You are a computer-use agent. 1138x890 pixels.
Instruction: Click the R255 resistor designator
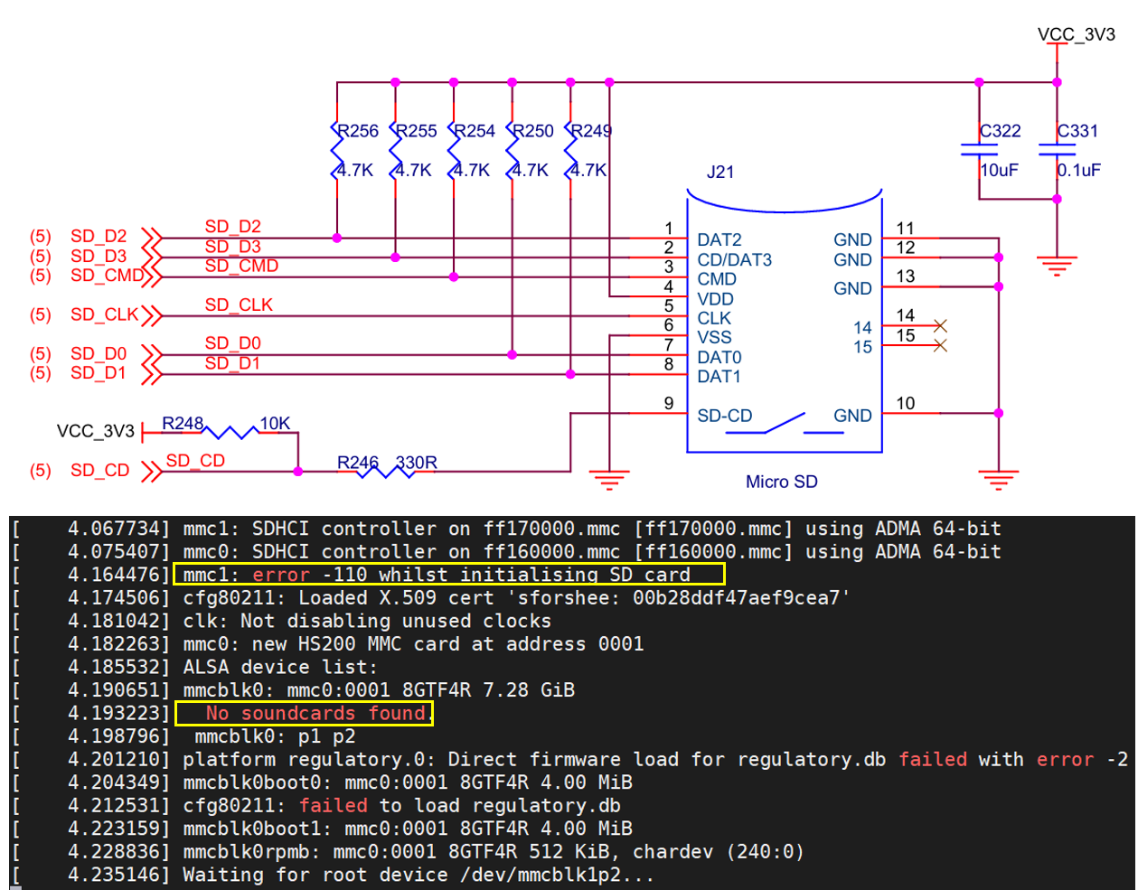point(417,131)
